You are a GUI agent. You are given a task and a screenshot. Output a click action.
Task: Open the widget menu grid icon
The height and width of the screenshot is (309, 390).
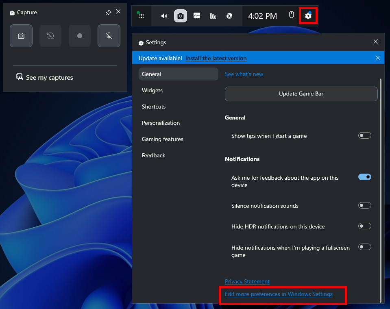pyautogui.click(x=141, y=16)
